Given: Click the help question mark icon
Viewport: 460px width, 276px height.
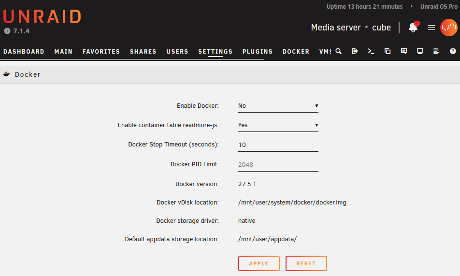Looking at the screenshot, I should [453, 51].
